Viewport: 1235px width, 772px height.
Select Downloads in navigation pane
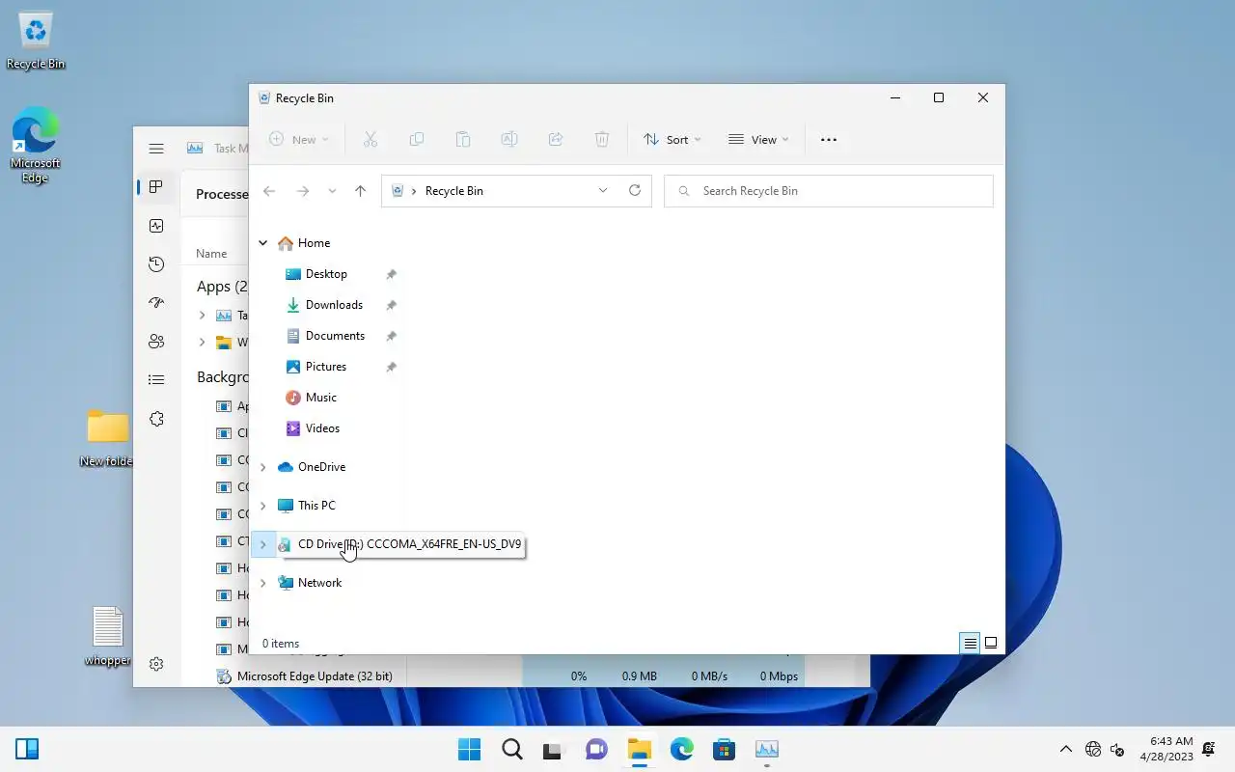click(334, 305)
